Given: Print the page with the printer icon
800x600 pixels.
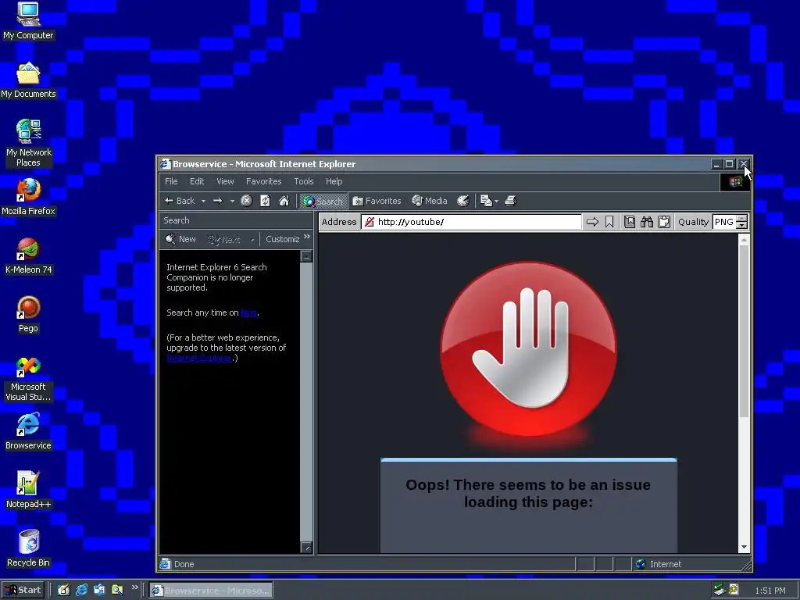Looking at the screenshot, I should (x=511, y=201).
